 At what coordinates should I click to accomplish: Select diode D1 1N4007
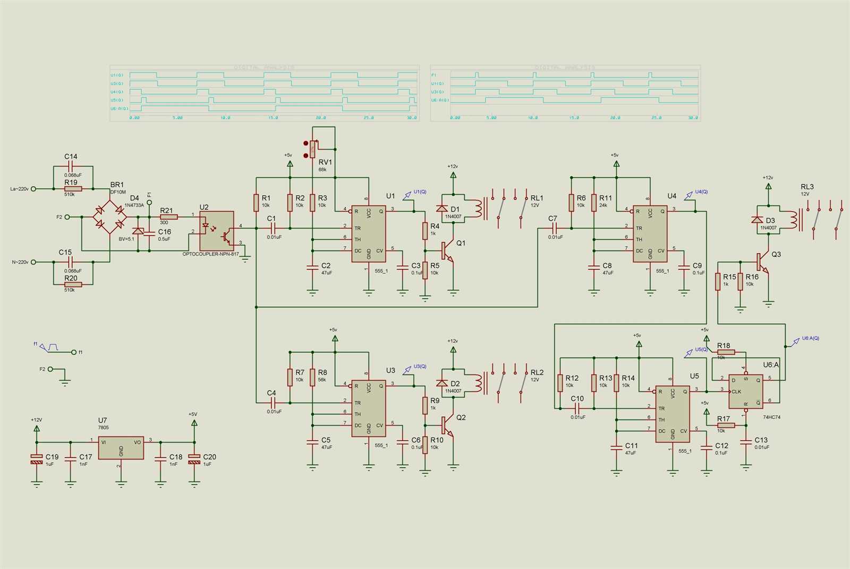pos(442,208)
